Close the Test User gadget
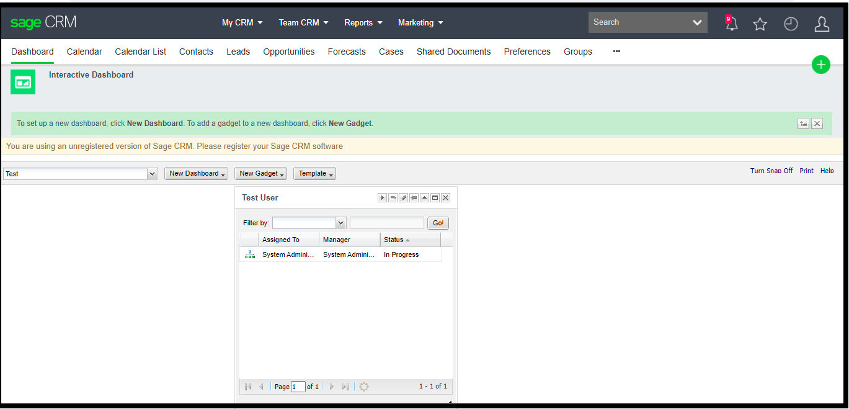The height and width of the screenshot is (409, 849). pyautogui.click(x=445, y=197)
